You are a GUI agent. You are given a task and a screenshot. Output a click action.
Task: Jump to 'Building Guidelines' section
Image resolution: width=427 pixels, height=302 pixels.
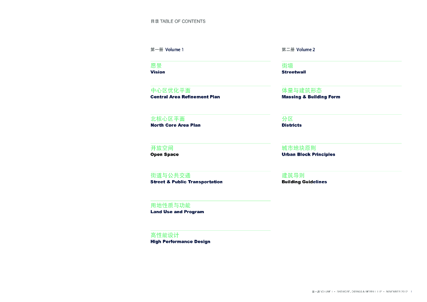tap(304, 182)
